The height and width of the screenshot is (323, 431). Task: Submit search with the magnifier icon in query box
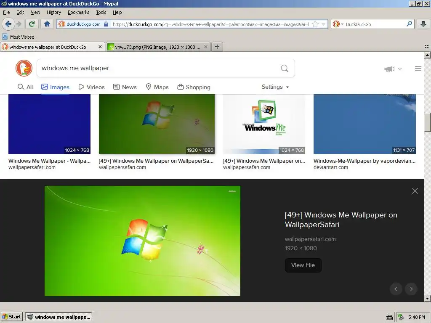click(285, 68)
